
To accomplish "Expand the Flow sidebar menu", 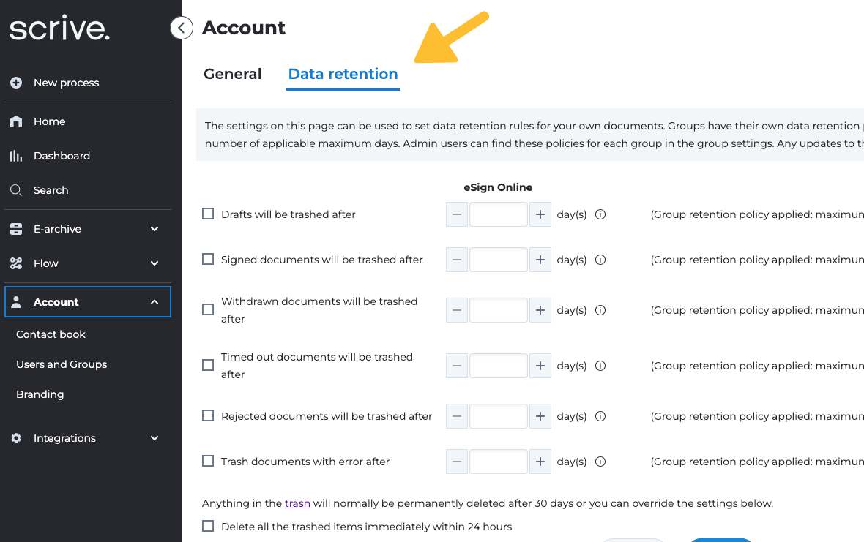I will pos(154,263).
